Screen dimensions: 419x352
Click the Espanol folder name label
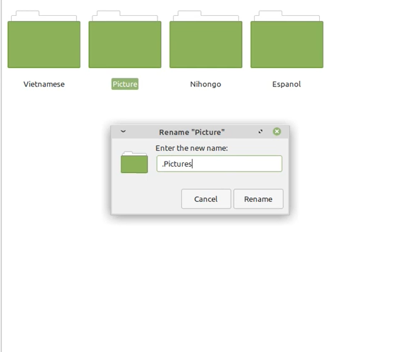pyautogui.click(x=286, y=84)
